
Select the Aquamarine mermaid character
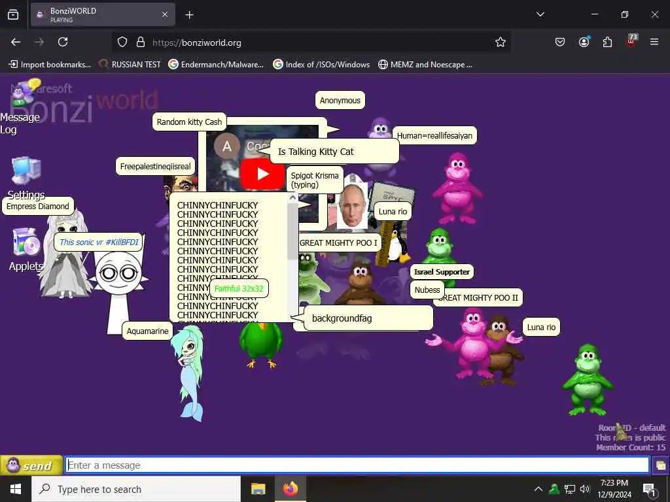pyautogui.click(x=189, y=373)
